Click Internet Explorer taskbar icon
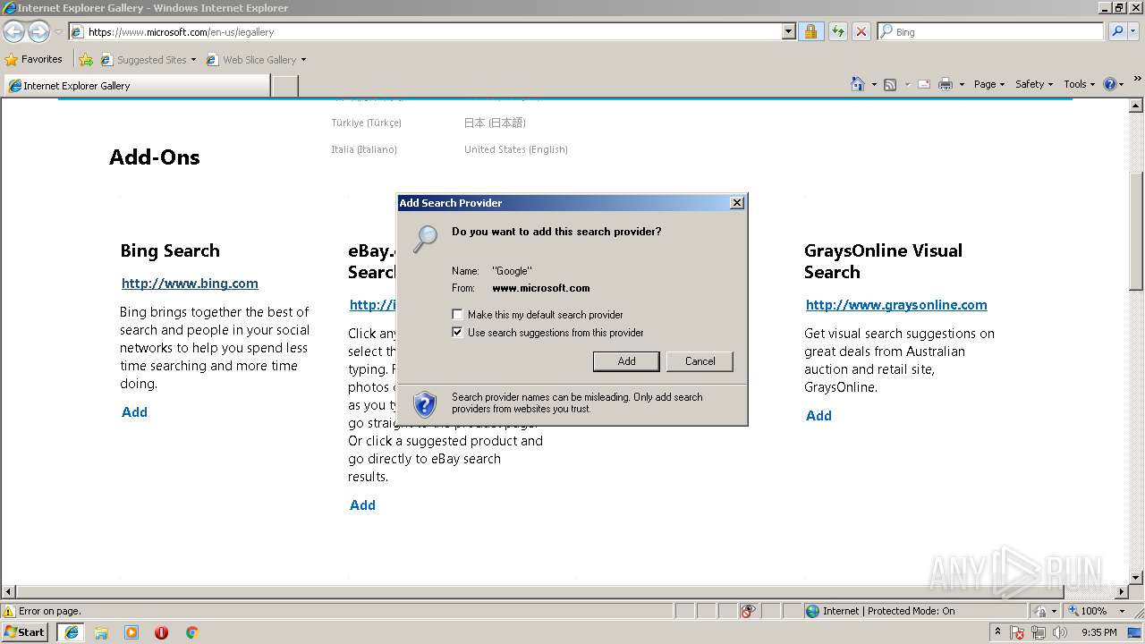Image resolution: width=1145 pixels, height=644 pixels. [72, 632]
